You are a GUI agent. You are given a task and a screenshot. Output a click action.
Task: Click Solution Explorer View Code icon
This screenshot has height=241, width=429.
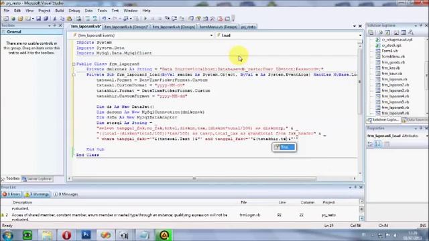[396, 33]
